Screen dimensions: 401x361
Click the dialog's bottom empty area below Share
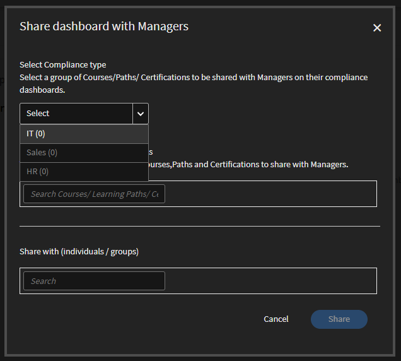coord(199,344)
